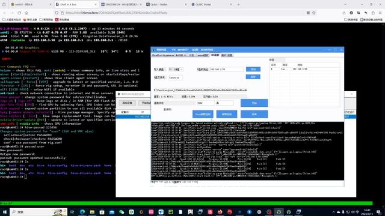Bookmark this page with the star icon
This screenshot has width=385, height=216.
(313, 13)
